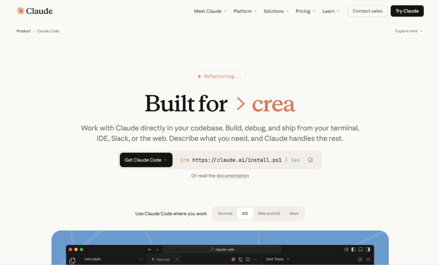
Task: Toggle the bottom panel visibility icon
Action: coord(360,249)
